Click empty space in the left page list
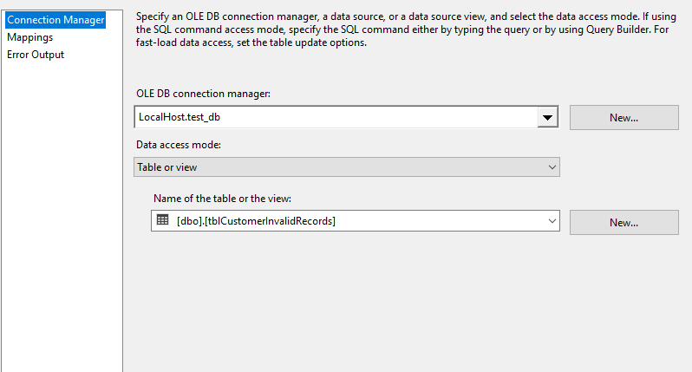Viewport: 692px width, 372px height. tap(61, 217)
